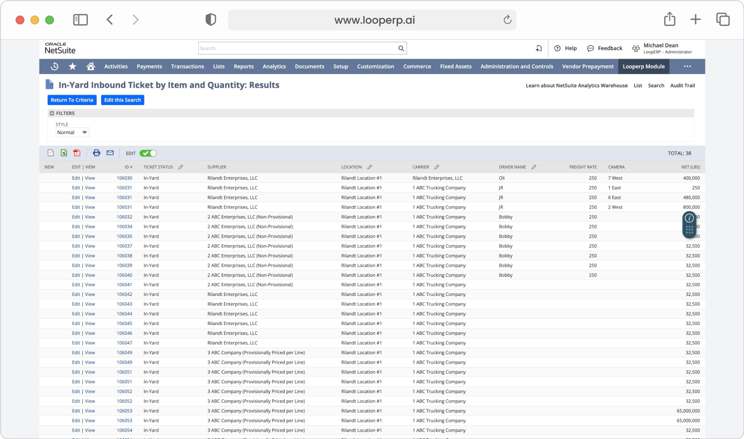Click pencil icon beside Ticket Status column
744x439 pixels.
click(181, 167)
